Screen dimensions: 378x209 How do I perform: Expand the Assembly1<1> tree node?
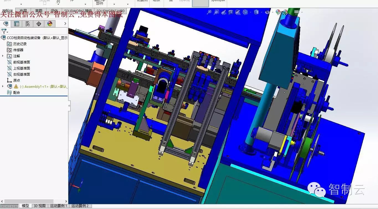pos(3,86)
